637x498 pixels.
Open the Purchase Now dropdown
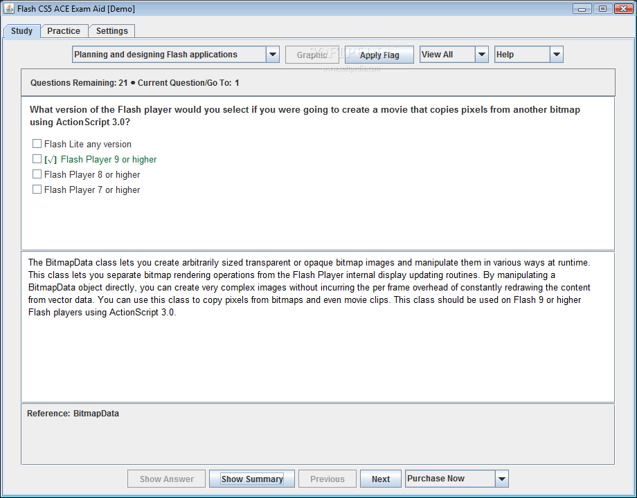(x=456, y=479)
